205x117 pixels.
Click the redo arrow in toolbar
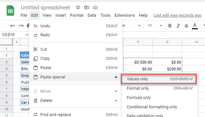pos(21,26)
